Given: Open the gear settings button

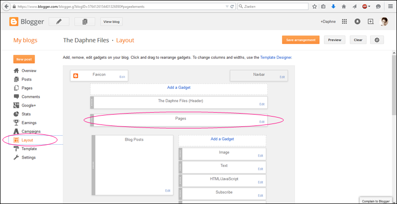Looking at the screenshot, I should pyautogui.click(x=377, y=40).
